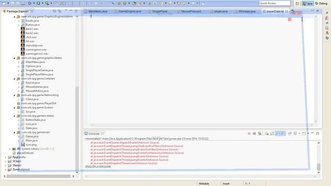
Task: Select ButtonState.java in tree
Action: [x=36, y=120]
